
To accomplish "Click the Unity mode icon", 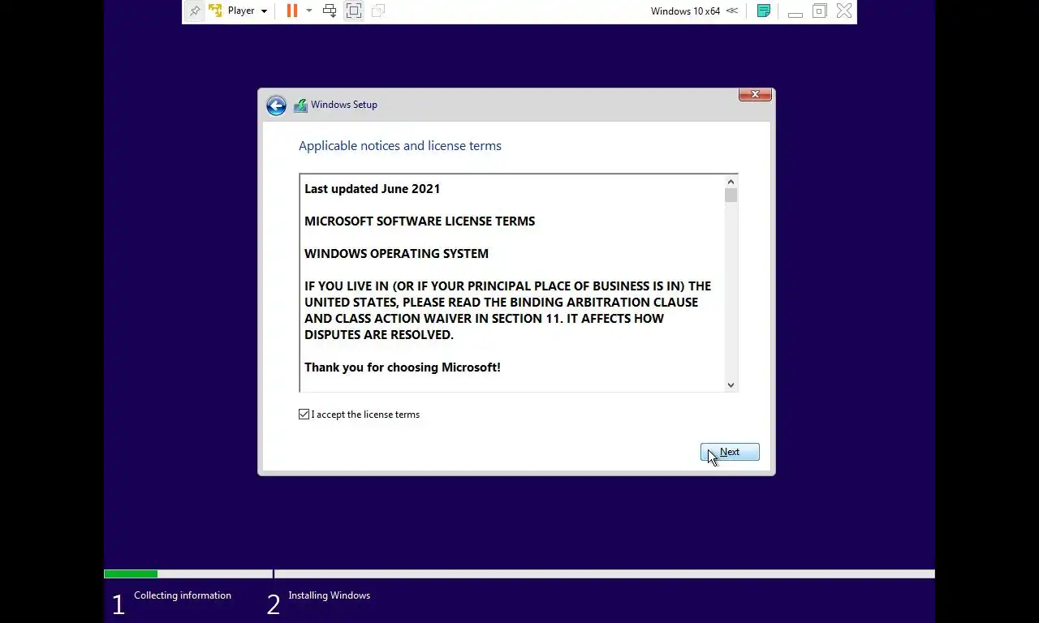I will [x=378, y=11].
